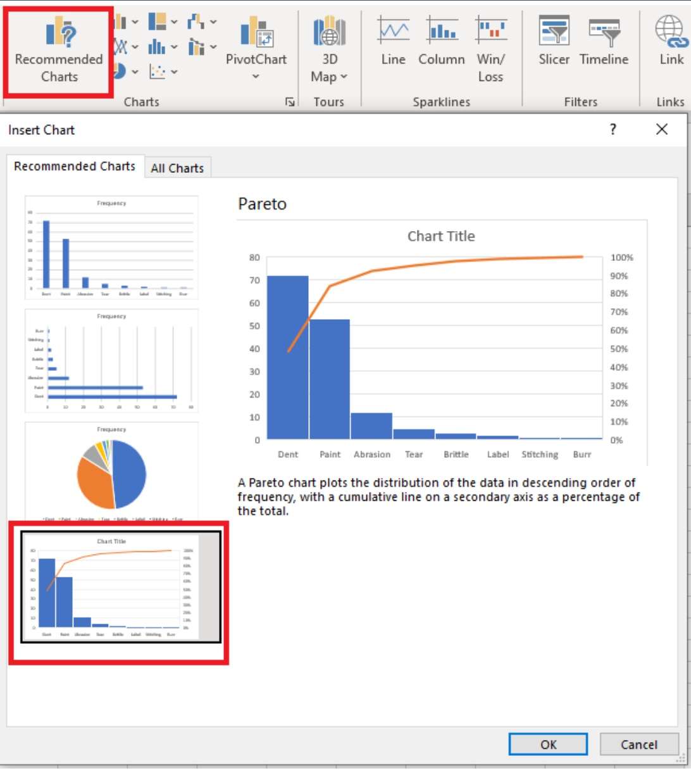691x773 pixels.
Task: Choose the pie chart thumbnail
Action: [111, 472]
